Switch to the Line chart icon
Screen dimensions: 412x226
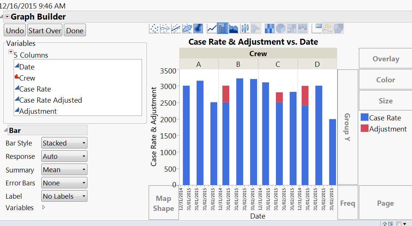click(212, 28)
